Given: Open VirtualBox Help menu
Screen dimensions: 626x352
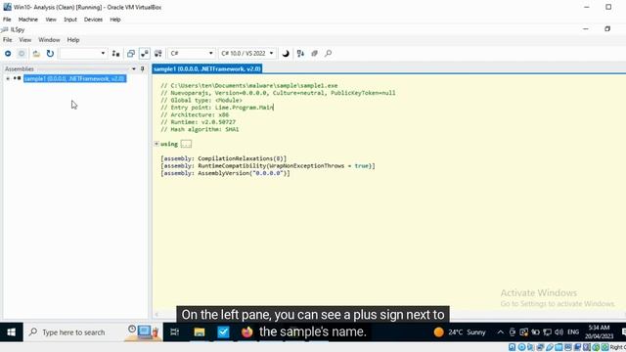Looking at the screenshot, I should (x=115, y=20).
